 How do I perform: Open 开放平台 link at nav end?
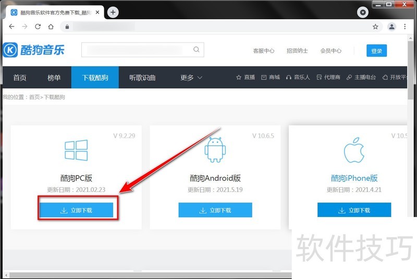click(x=395, y=77)
